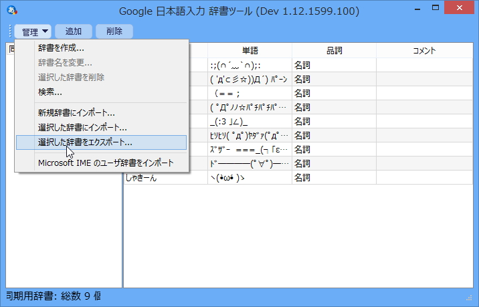Click the toolbar drag handle grip
Image resolution: width=479 pixels, height=307 pixels.
[10, 31]
